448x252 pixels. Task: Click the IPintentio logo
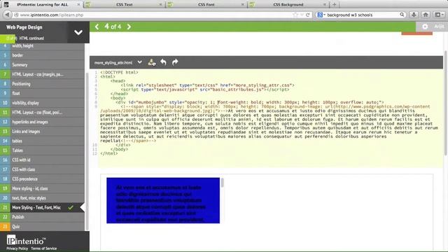point(26,240)
